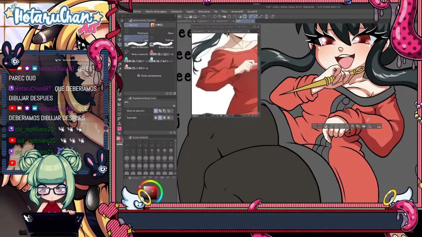Click the lasso selection tool in left toolbar
Viewport: 422px width, 237px height.
(119, 44)
